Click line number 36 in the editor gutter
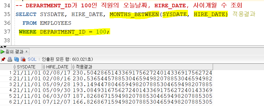The image size is (264, 108). coord(7,23)
